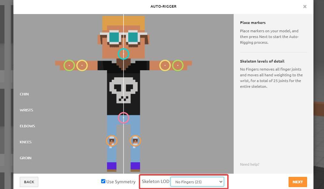Viewport: 324px width, 189px height.
Task: Toggle the Use Symmetry checkbox
Action: [103, 181]
